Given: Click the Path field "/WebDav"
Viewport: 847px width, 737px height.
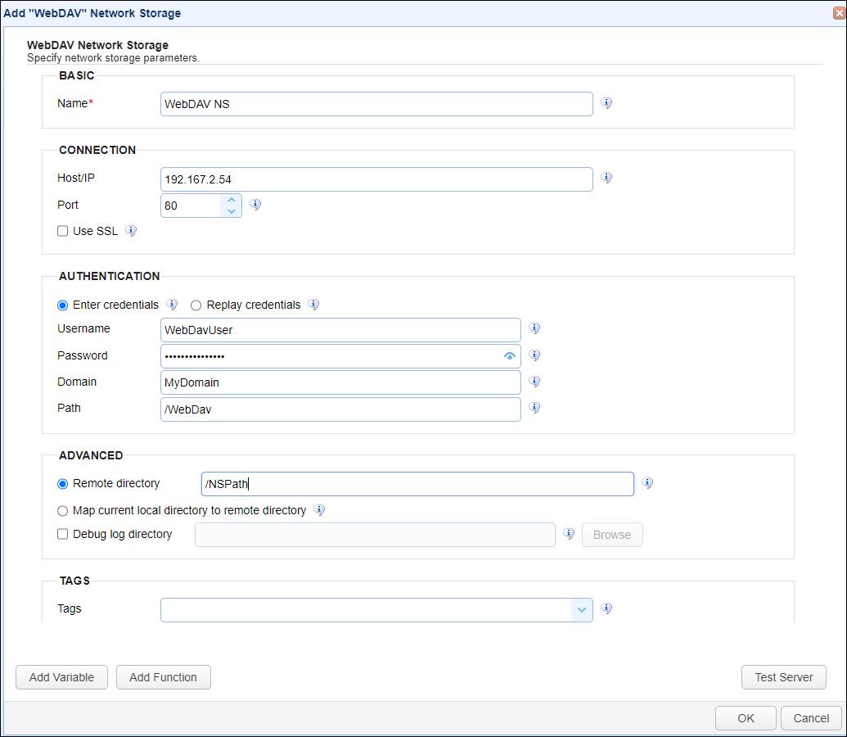Looking at the screenshot, I should [340, 409].
